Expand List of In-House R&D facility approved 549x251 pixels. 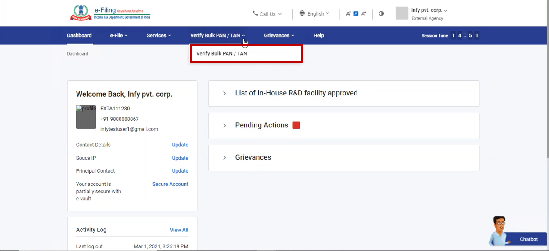coord(224,93)
